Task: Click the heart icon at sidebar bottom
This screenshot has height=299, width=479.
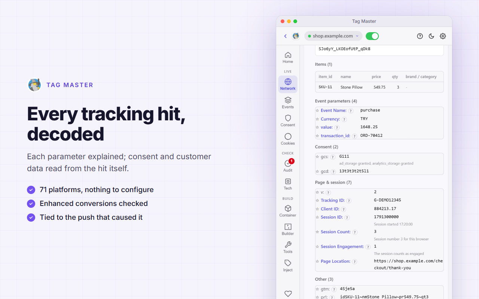Action: coord(288,294)
